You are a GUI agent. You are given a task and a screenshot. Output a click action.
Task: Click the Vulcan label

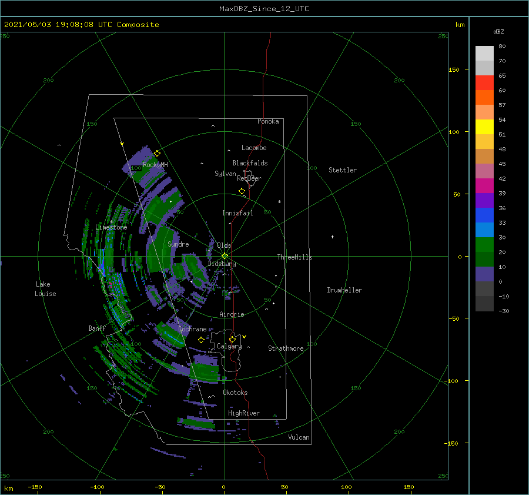pyautogui.click(x=299, y=437)
